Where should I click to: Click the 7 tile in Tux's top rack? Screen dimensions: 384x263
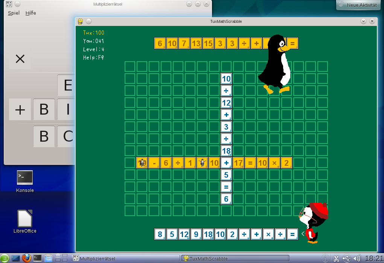click(184, 43)
